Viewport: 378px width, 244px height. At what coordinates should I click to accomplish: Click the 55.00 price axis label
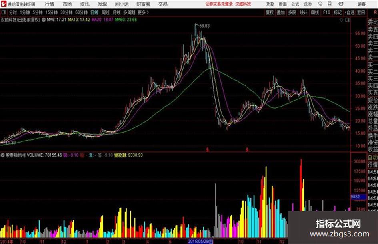coord(360,34)
